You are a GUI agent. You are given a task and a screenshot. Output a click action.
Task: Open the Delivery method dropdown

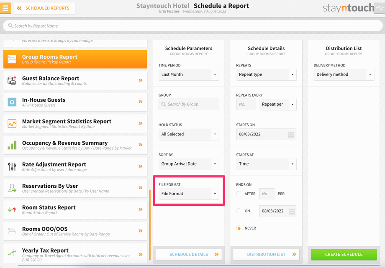pyautogui.click(x=344, y=74)
